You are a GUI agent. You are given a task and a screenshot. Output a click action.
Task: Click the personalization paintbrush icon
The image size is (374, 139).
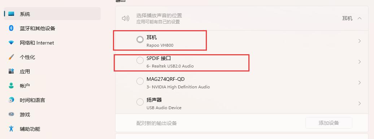point(11,57)
